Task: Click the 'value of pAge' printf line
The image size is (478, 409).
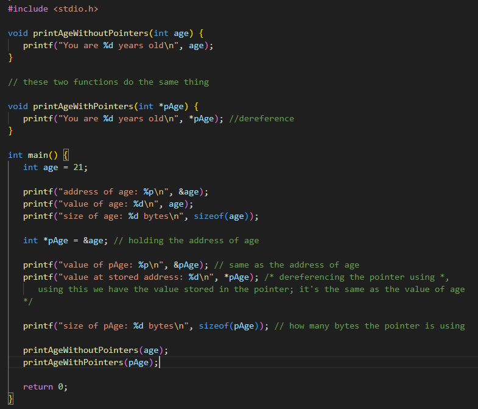Action: [116, 265]
